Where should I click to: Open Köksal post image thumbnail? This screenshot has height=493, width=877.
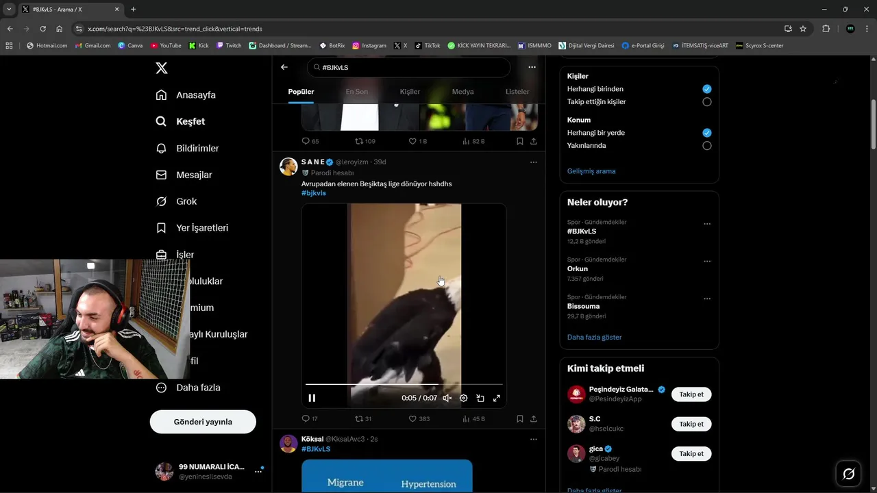click(386, 476)
